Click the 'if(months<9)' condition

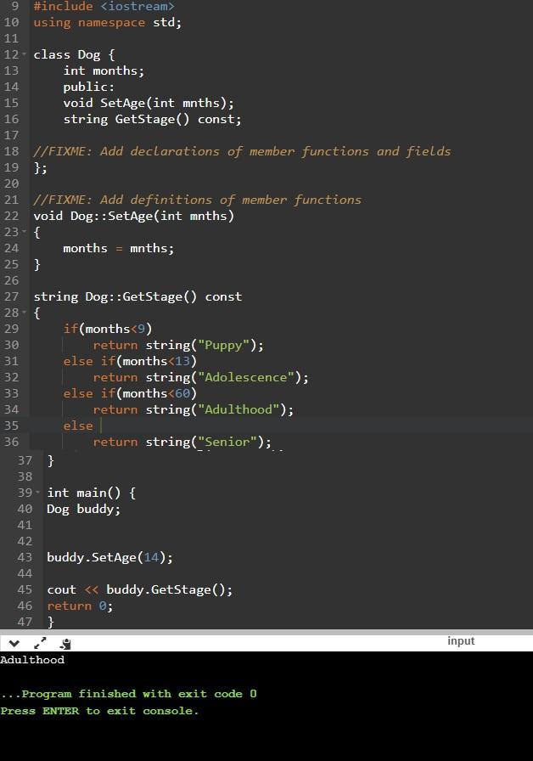pyautogui.click(x=108, y=329)
